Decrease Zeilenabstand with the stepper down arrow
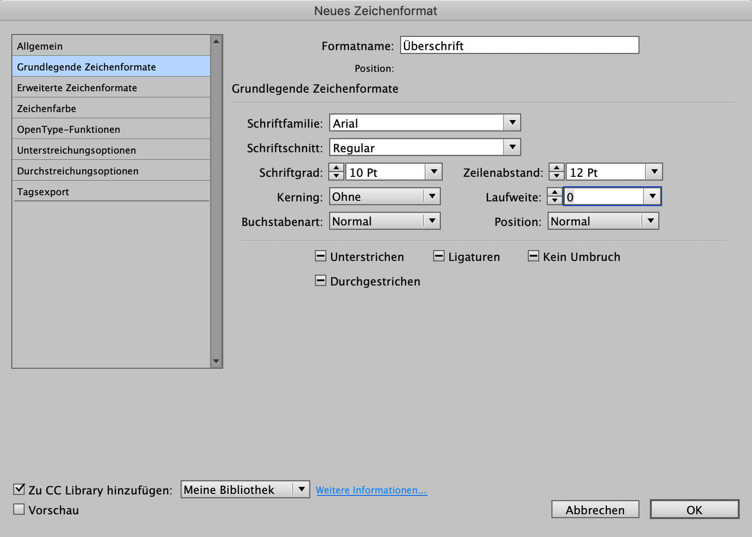The image size is (752, 537). coord(556,176)
